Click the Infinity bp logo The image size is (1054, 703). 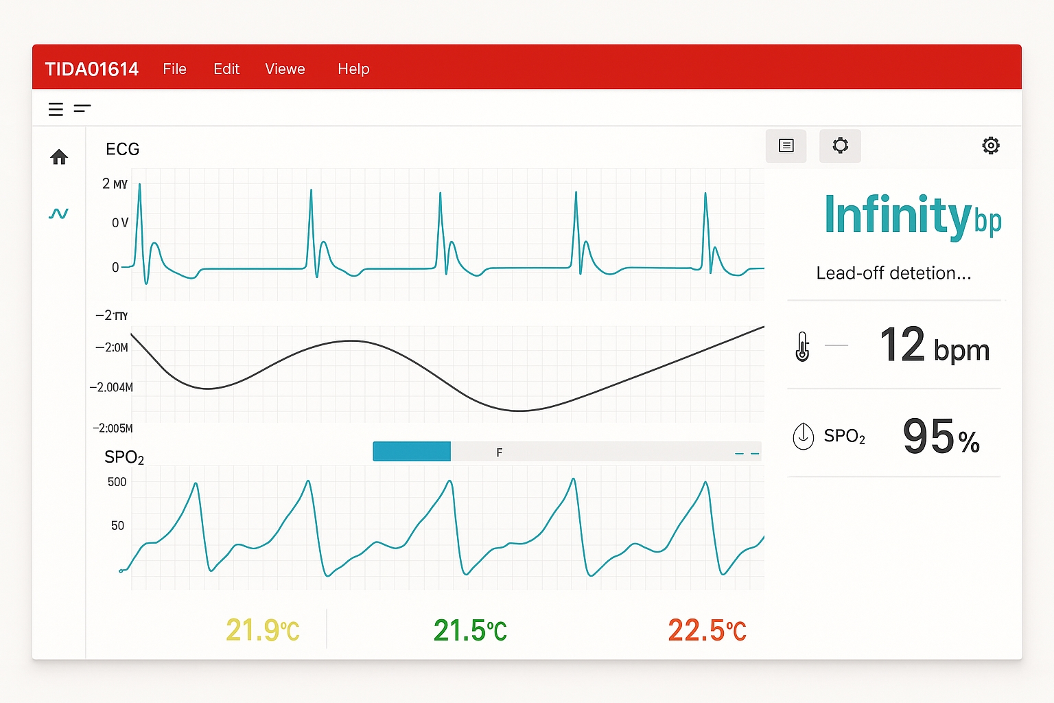[913, 216]
